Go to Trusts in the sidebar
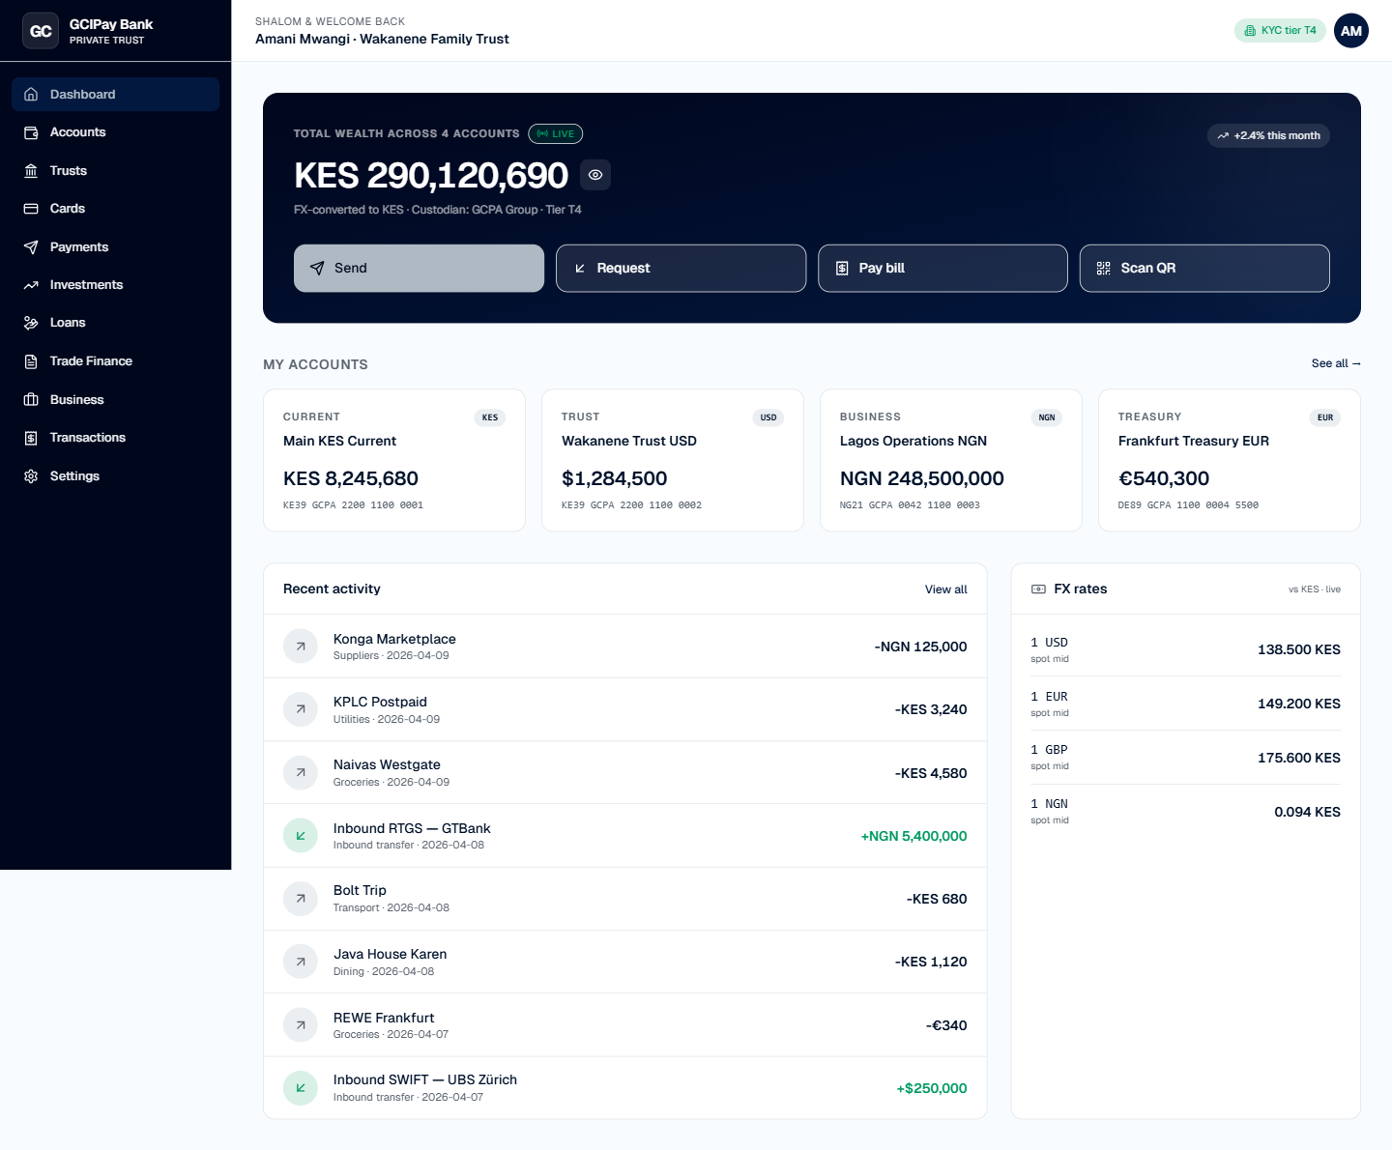Screen dimensions: 1392x1150 tap(116, 171)
